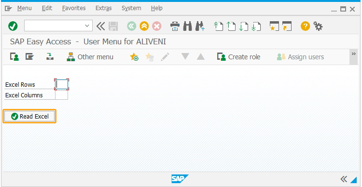Click the Find binoculars icon
The image size is (362, 187).
(x=187, y=27)
